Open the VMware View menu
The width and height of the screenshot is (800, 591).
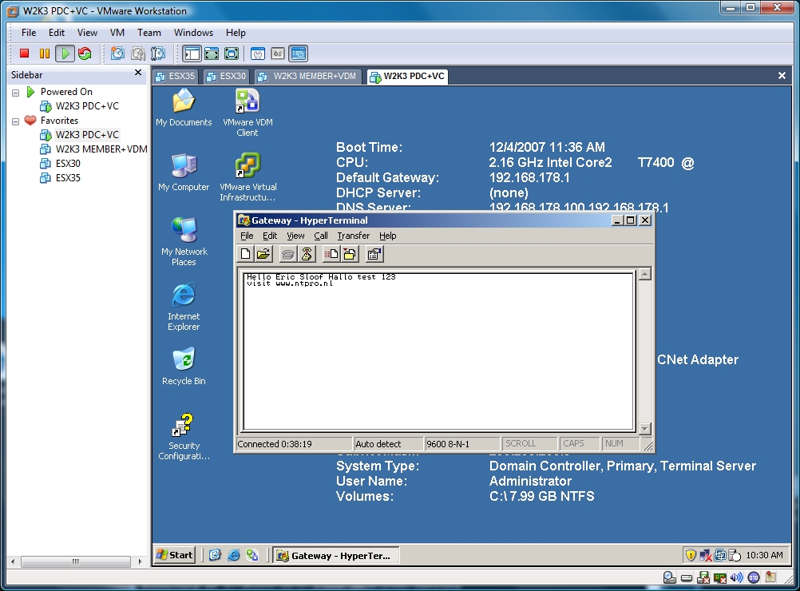87,33
